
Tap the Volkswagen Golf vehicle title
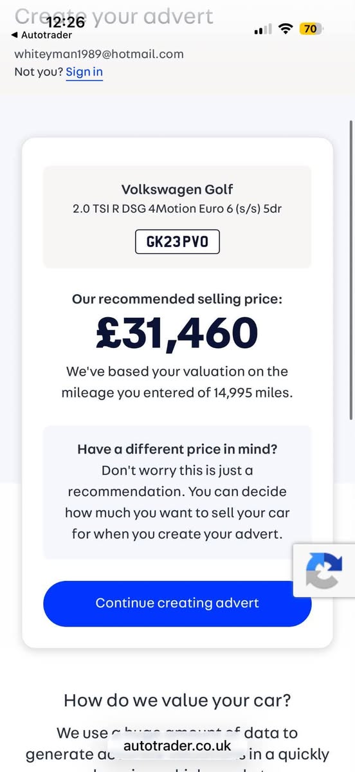point(177,189)
